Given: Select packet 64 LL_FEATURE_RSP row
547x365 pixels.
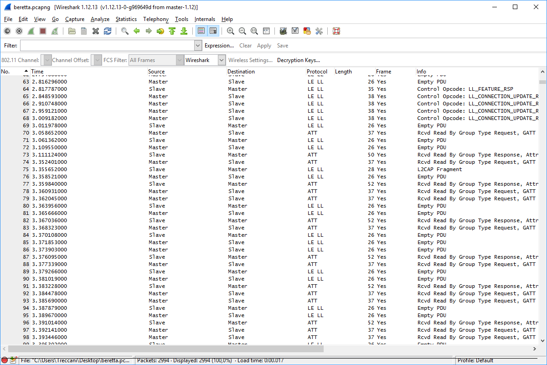Looking at the screenshot, I should 269,89.
